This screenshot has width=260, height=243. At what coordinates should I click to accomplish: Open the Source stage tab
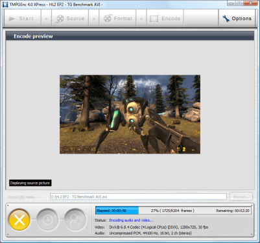point(70,19)
